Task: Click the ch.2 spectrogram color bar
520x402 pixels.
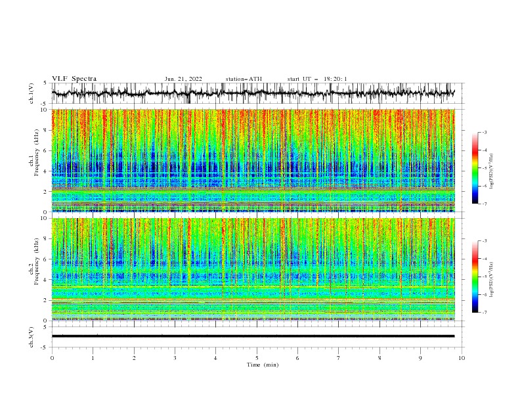Action: pyautogui.click(x=475, y=277)
